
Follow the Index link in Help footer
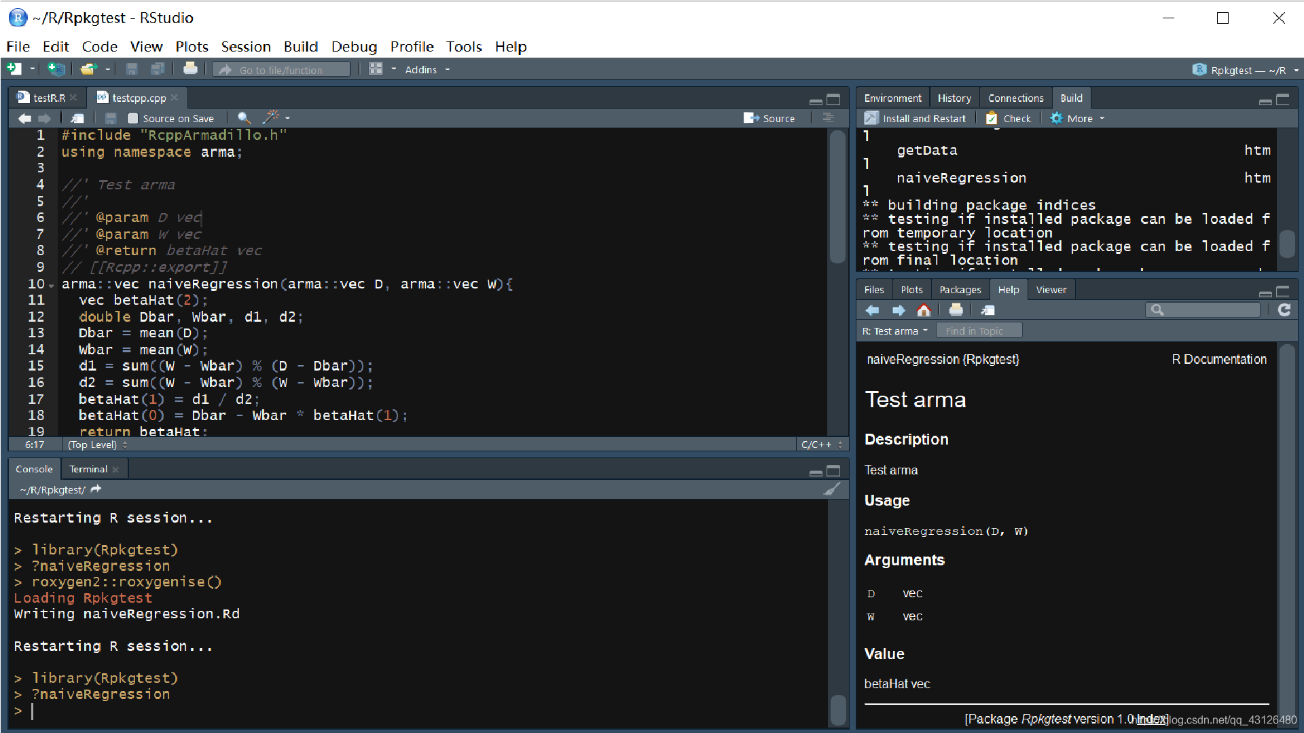coord(1152,719)
